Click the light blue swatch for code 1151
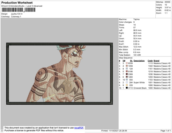This screenshot has width=172, height=133. (127, 69)
